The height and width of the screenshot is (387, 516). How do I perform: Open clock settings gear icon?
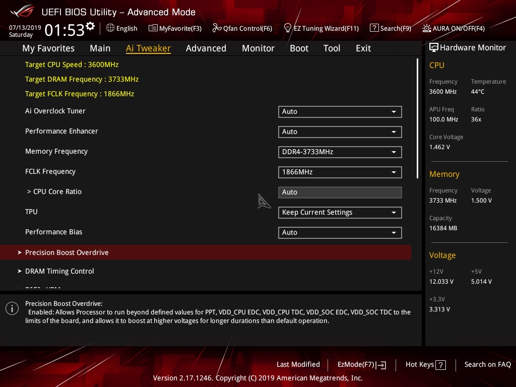click(x=90, y=26)
